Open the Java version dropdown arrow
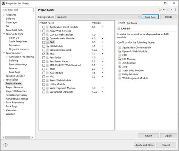Image resolution: width=179 pixels, height=151 pixels. (103, 54)
